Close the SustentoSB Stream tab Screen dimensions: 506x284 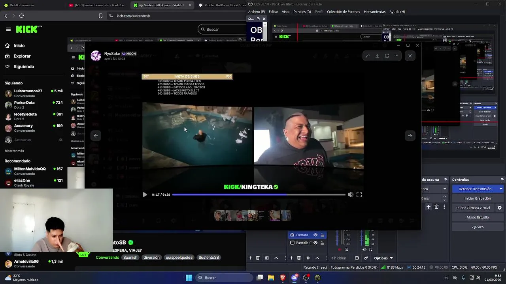(x=190, y=5)
